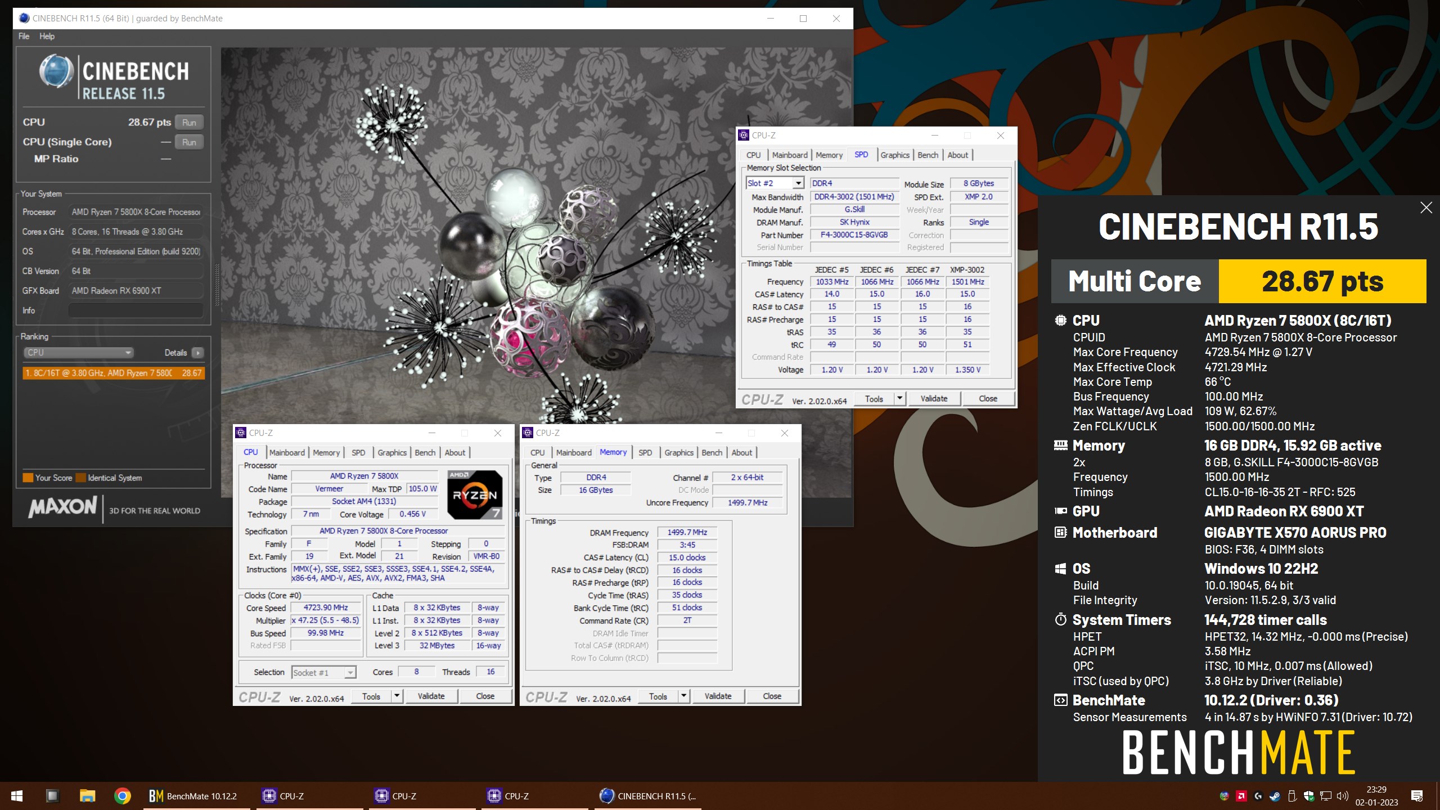Click the Memory icon in BenchMate panel
The height and width of the screenshot is (810, 1440).
pos(1060,445)
